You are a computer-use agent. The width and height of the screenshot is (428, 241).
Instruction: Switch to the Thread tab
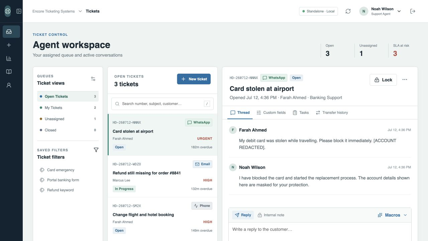[240, 113]
